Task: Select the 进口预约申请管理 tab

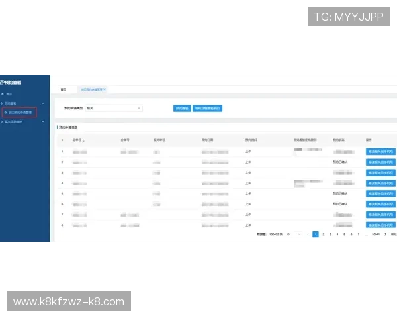Action: (x=91, y=89)
